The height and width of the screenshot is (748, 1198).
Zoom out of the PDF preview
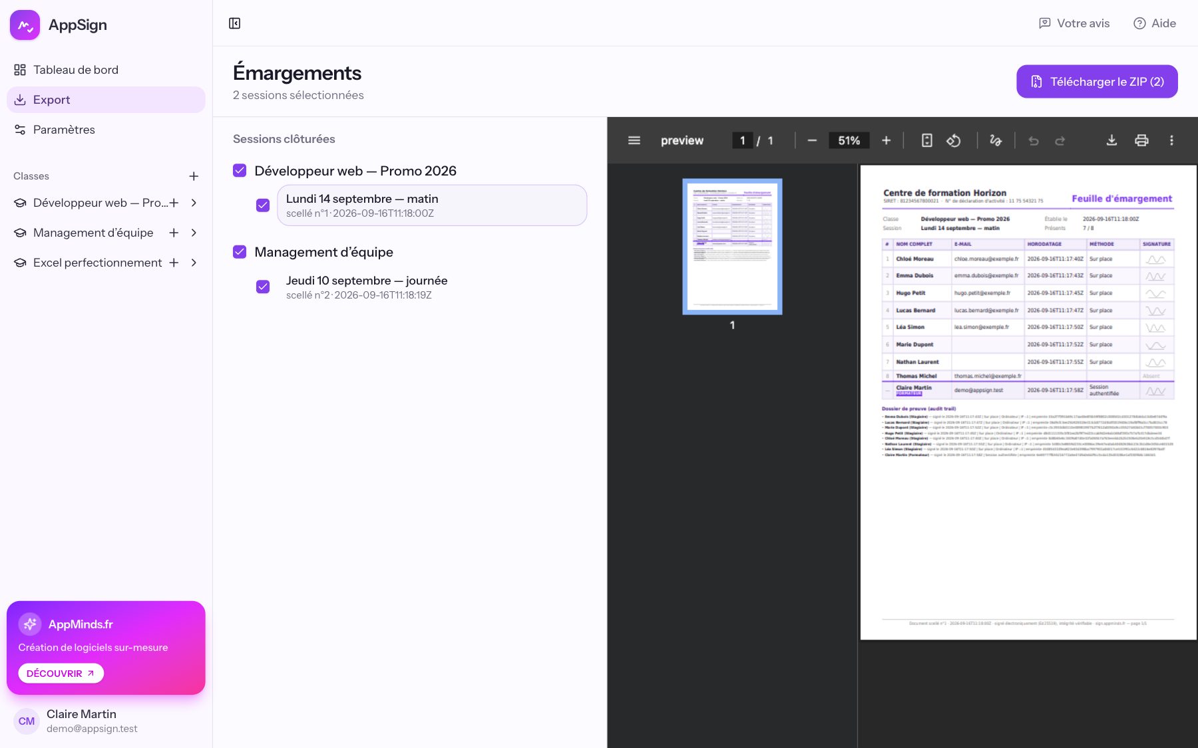pos(812,140)
